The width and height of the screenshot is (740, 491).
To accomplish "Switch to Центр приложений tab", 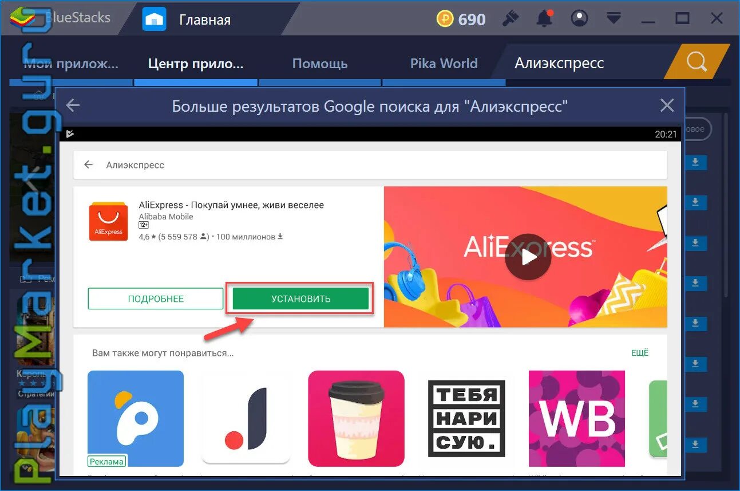I will [x=196, y=63].
